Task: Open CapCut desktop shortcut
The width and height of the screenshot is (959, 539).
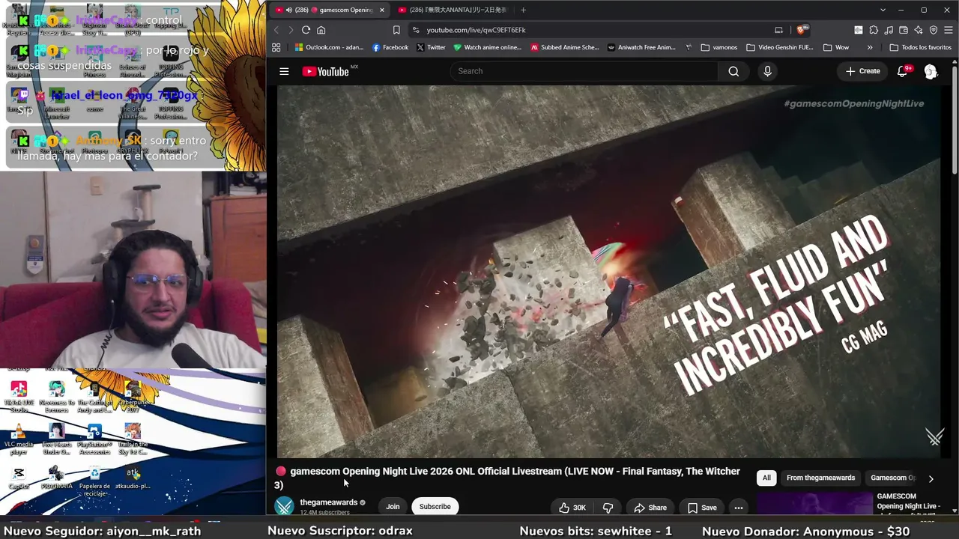Action: point(19,478)
